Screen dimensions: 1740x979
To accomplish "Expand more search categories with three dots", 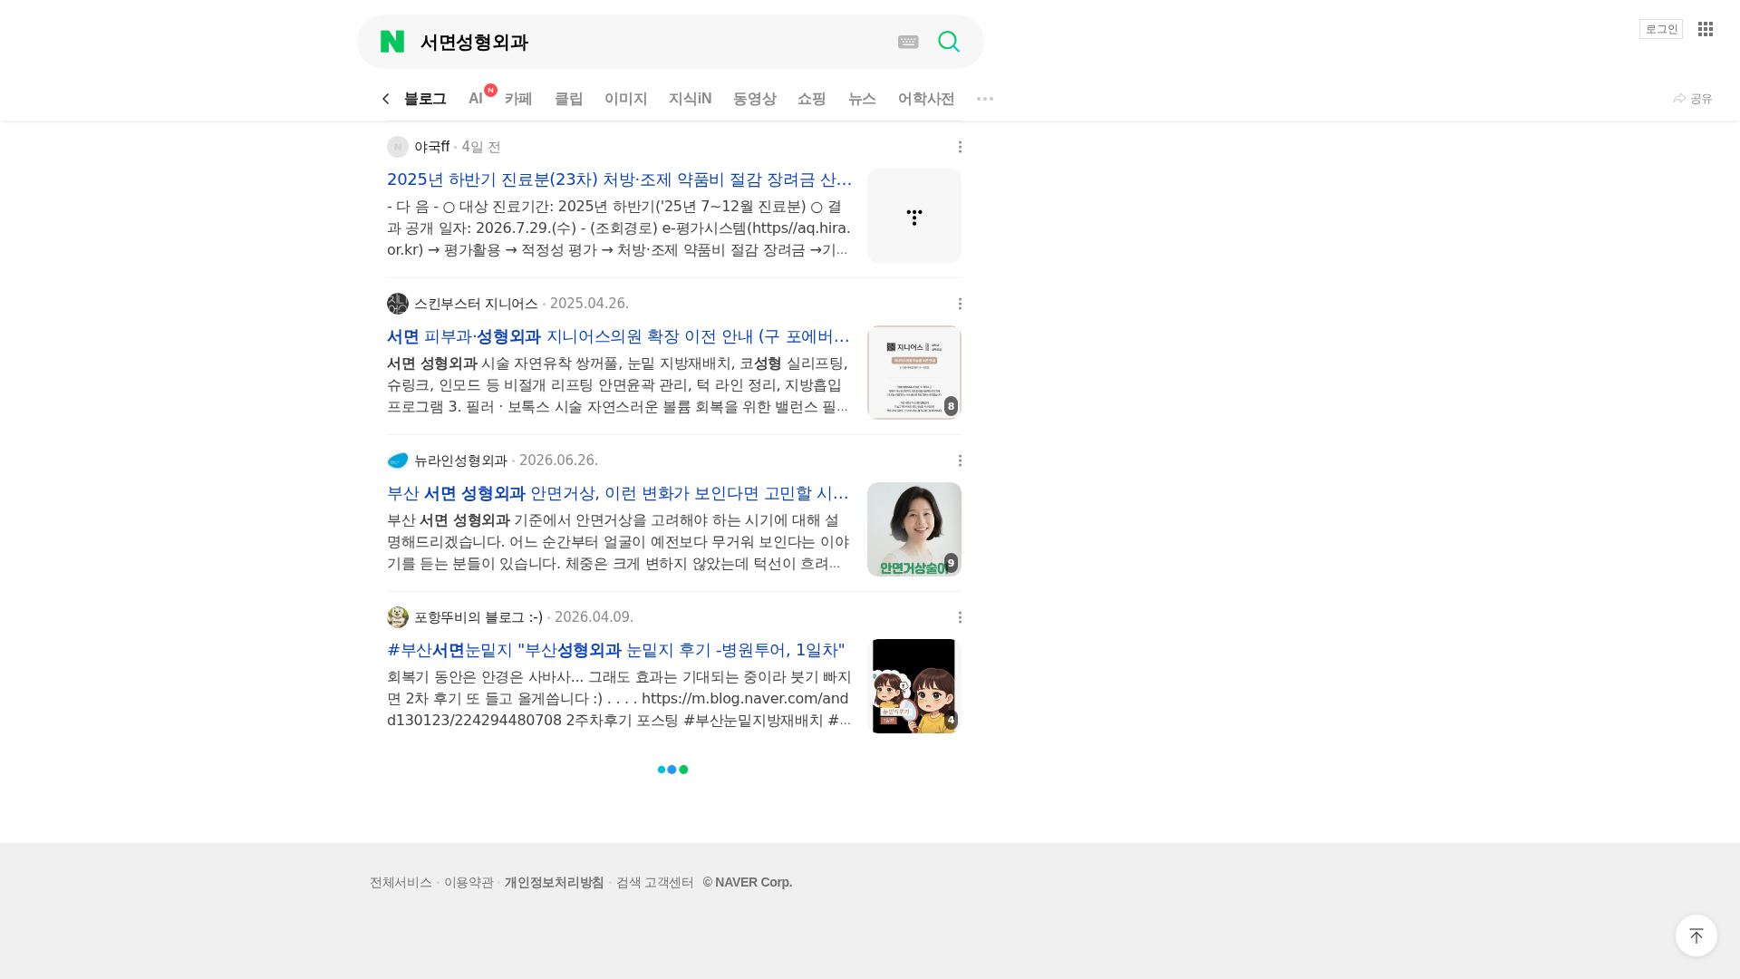I will pyautogui.click(x=985, y=99).
